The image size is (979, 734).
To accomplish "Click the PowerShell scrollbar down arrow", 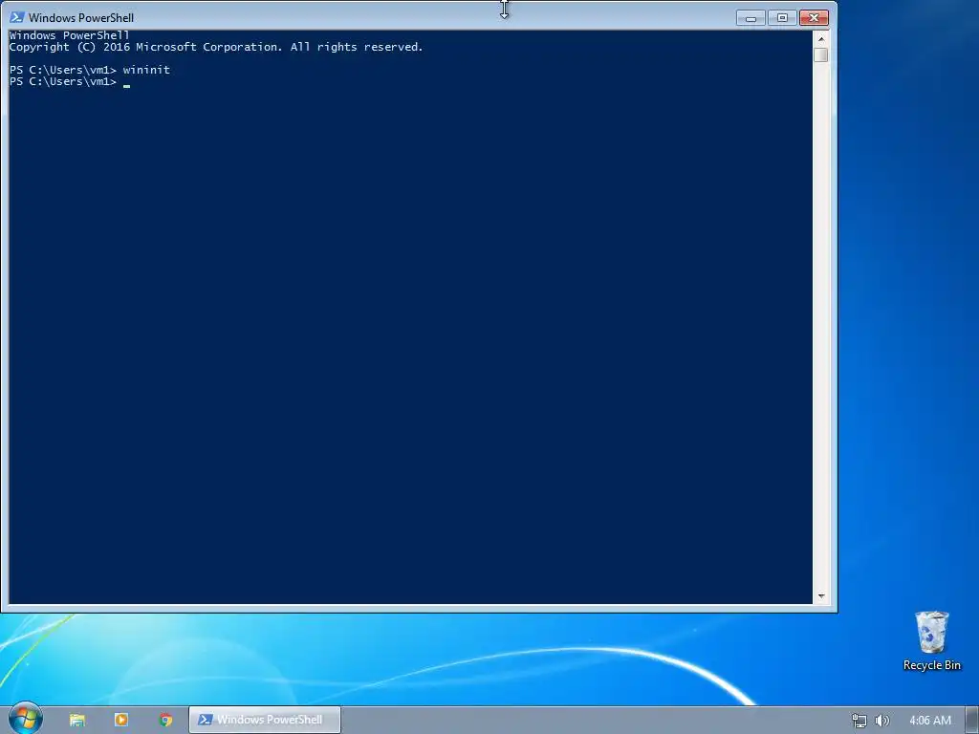I will (821, 596).
